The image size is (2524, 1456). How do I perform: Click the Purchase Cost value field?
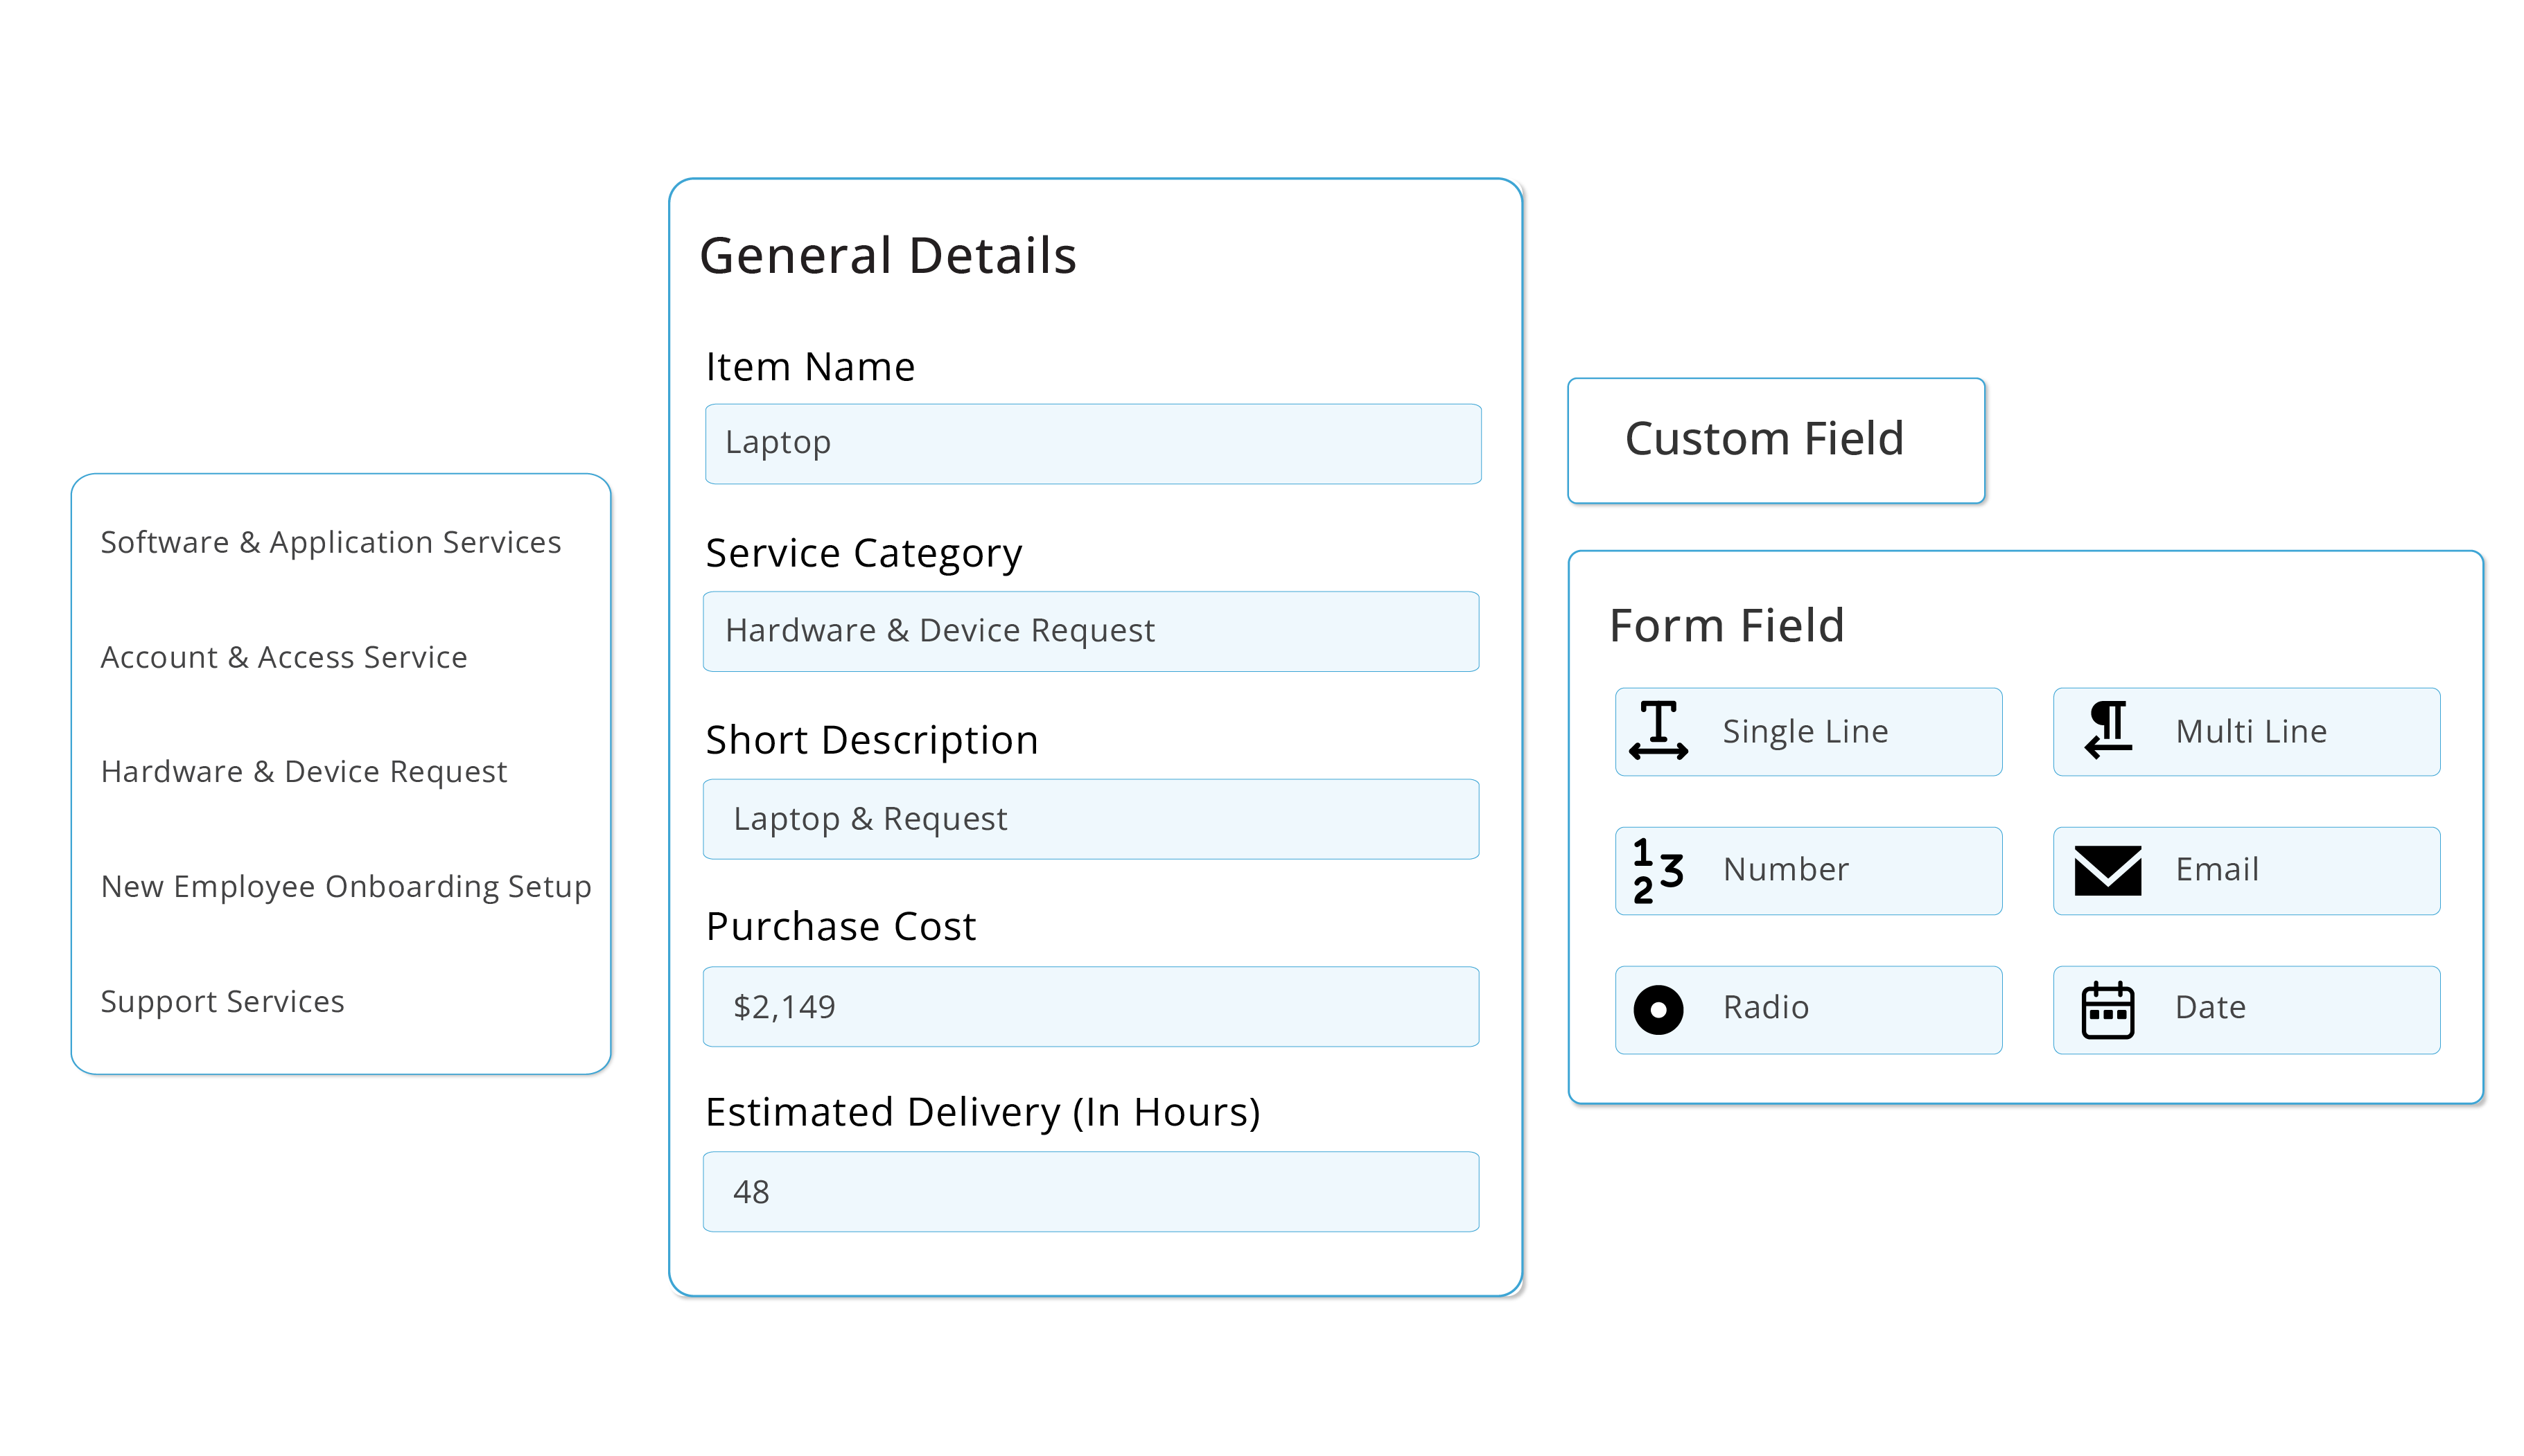1090,1006
